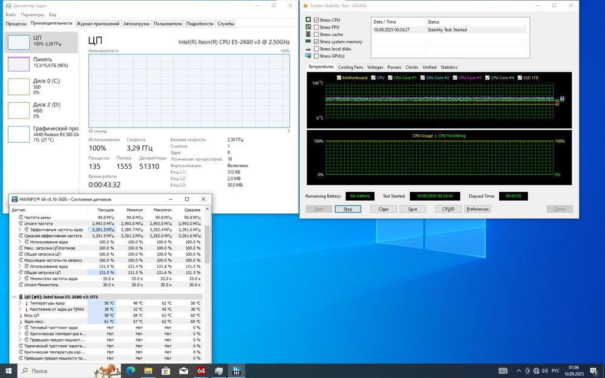Select the Графический процессор graph icon
Image resolution: width=605 pixels, height=378 pixels.
click(19, 134)
